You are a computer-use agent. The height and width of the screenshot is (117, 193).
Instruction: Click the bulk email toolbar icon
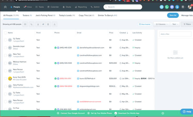[25, 24]
